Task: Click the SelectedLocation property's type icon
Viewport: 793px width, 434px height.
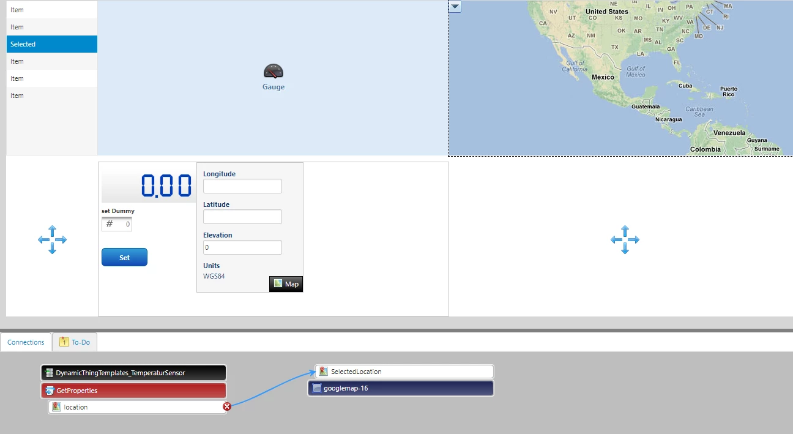Action: point(323,371)
